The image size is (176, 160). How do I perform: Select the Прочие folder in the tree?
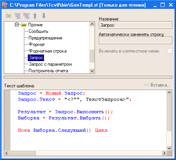click(x=36, y=25)
